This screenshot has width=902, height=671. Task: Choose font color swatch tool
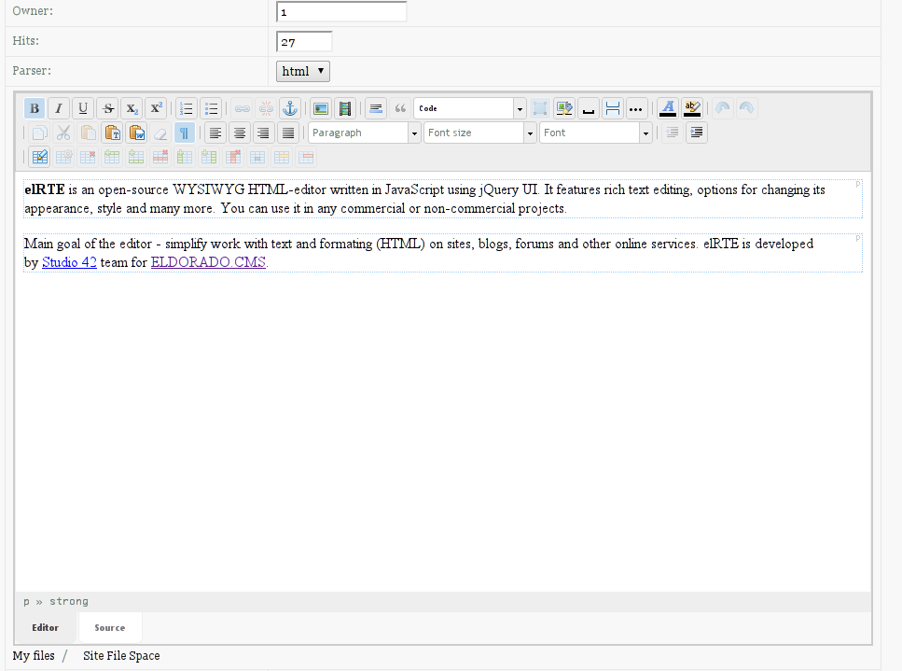click(x=667, y=108)
